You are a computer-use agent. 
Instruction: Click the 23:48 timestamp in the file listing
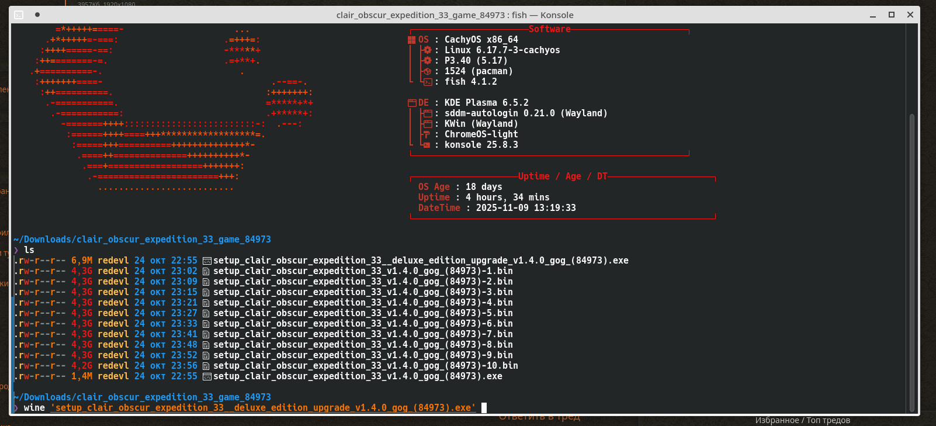(x=184, y=345)
